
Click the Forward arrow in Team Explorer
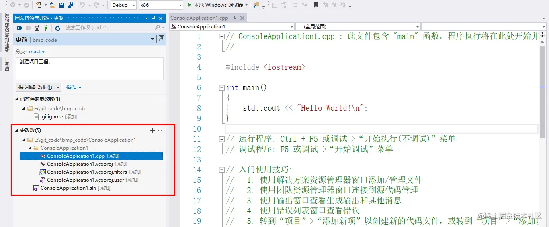(x=28, y=28)
